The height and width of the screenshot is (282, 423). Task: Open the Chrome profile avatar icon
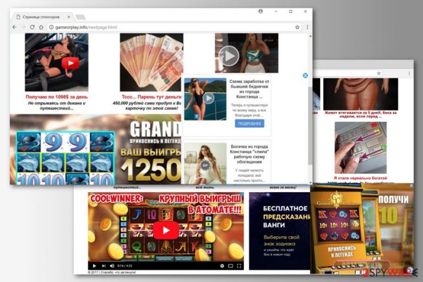261,12
